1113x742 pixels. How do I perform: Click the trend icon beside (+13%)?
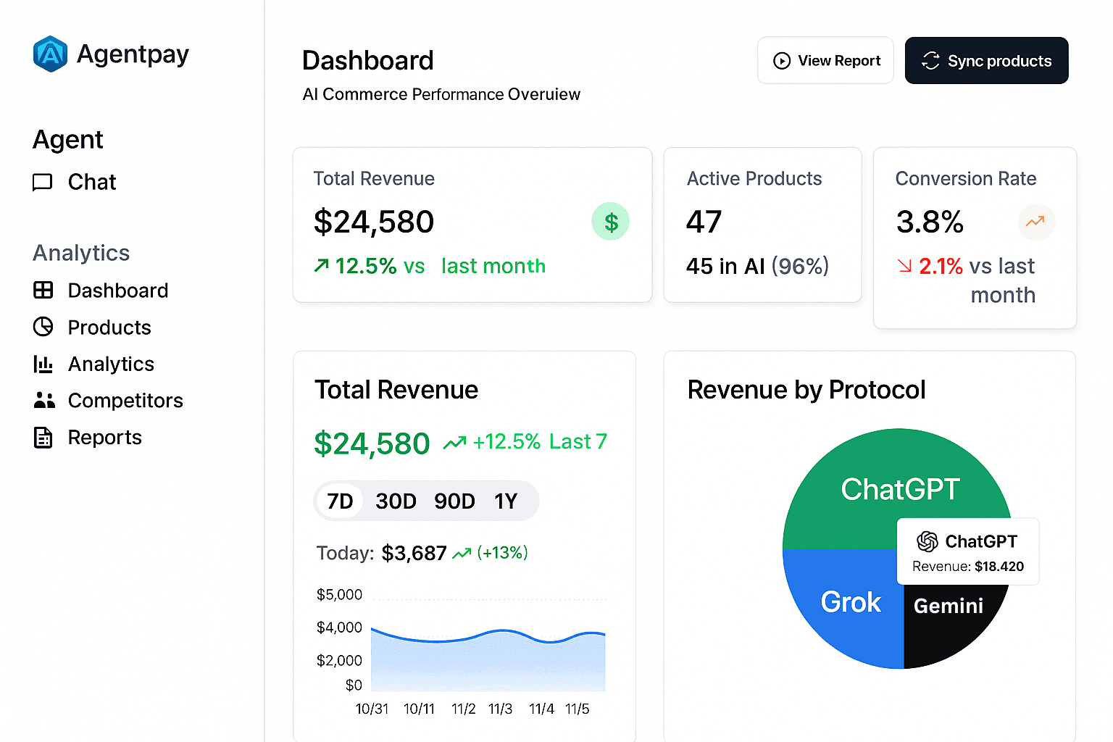pos(462,554)
